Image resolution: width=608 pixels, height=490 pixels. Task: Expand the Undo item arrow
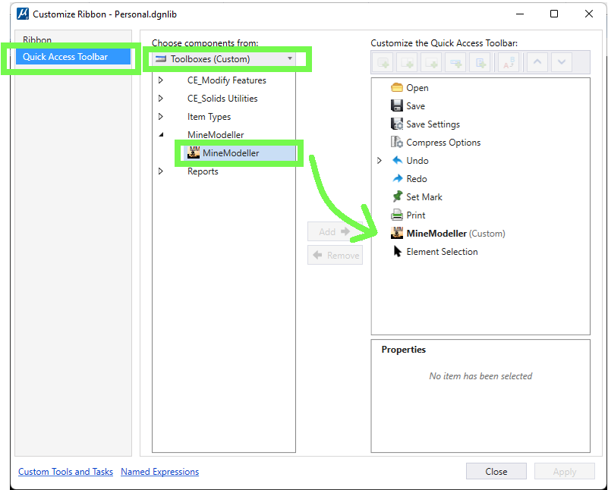(x=380, y=161)
